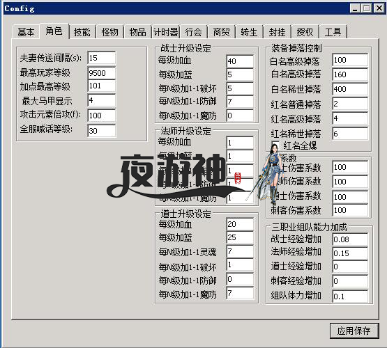
Task: Click the 加点最高等级 field
Action: pos(101,86)
